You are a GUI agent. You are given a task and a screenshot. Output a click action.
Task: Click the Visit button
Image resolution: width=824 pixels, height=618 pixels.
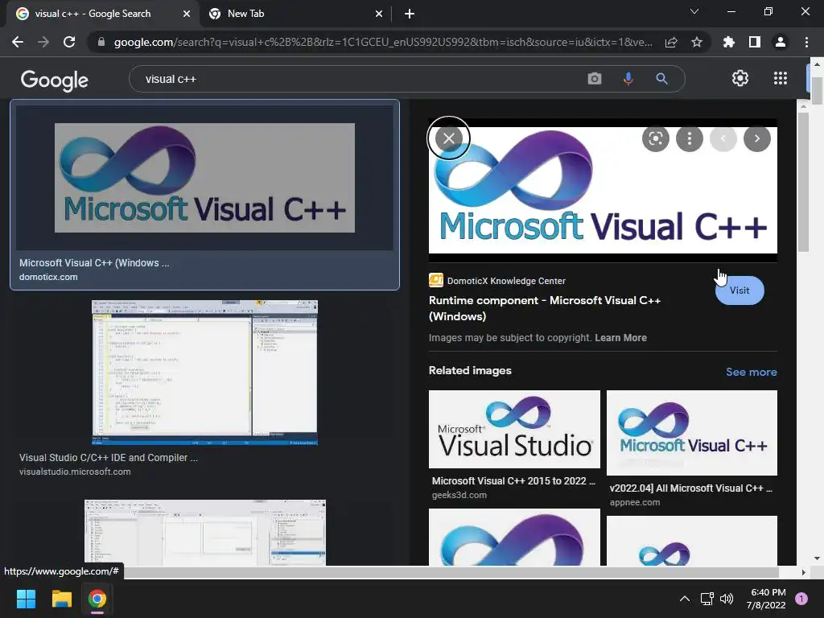(x=740, y=290)
